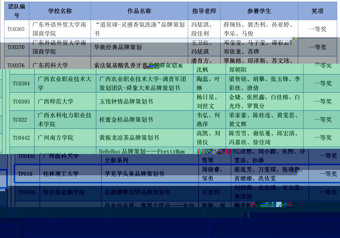Select the 舜象大米品牌策划书 work title cell
Screen dimensions: 340x238
145,83
